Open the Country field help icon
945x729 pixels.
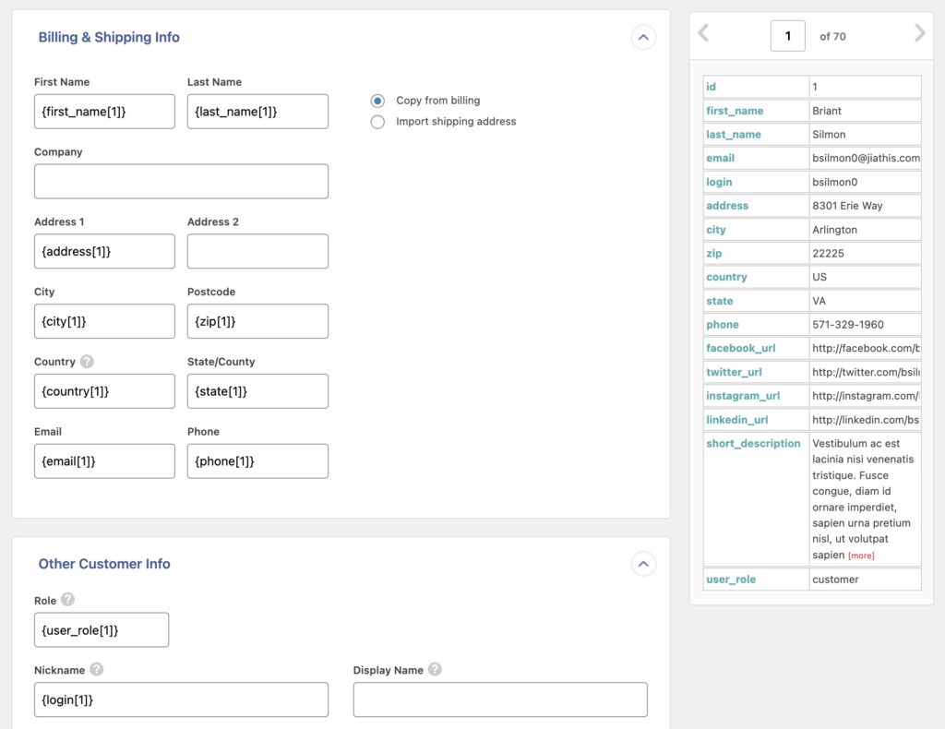pos(84,361)
